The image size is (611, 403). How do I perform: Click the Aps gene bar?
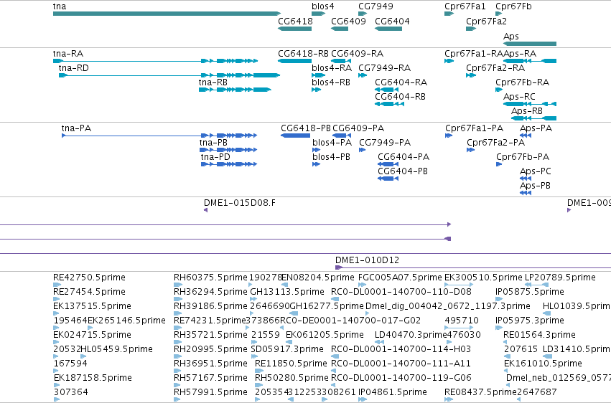pos(530,44)
